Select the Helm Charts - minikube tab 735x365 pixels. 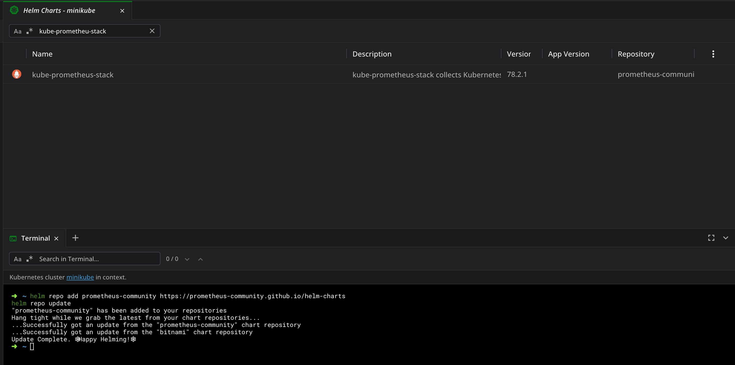[59, 11]
